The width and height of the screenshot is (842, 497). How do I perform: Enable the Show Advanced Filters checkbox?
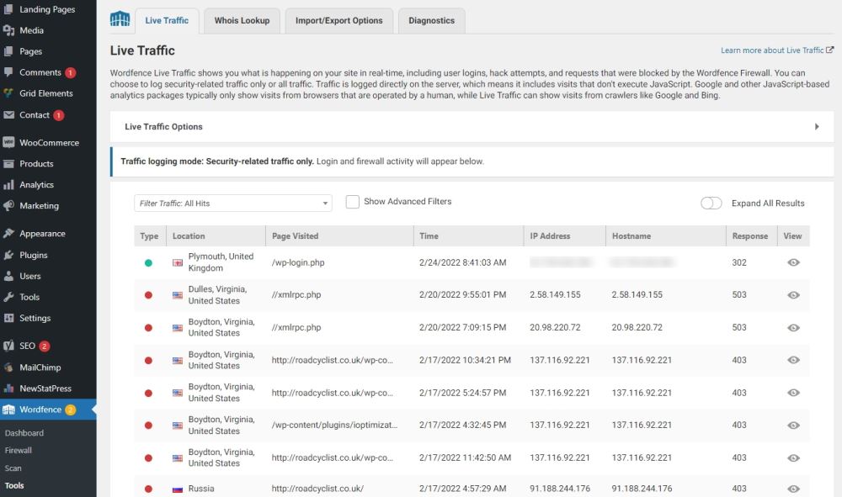[352, 202]
